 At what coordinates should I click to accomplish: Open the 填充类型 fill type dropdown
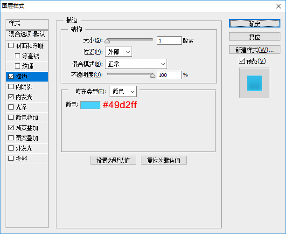point(123,91)
